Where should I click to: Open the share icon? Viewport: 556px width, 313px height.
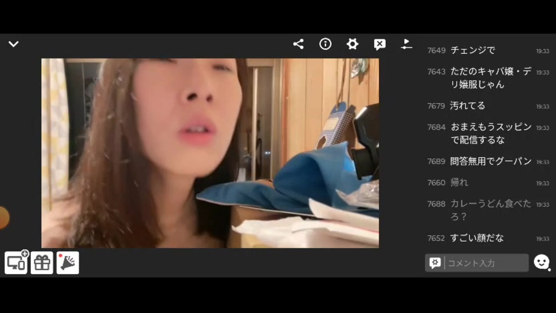pos(298,44)
